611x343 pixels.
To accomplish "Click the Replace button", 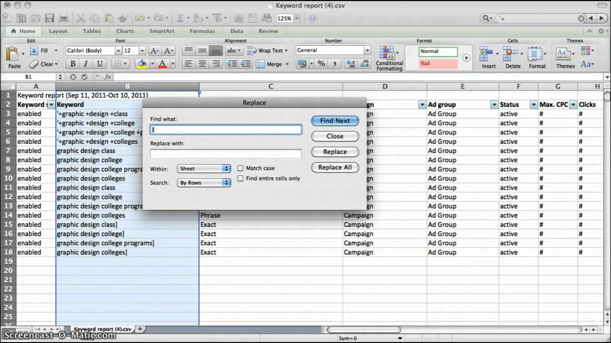I will click(x=335, y=151).
